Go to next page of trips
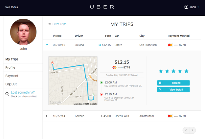 193,130
